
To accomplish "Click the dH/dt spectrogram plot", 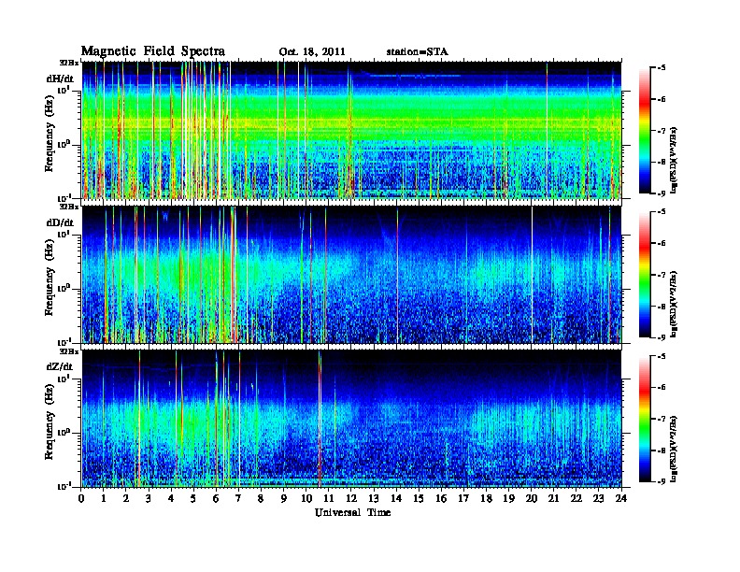I will 351,130.
